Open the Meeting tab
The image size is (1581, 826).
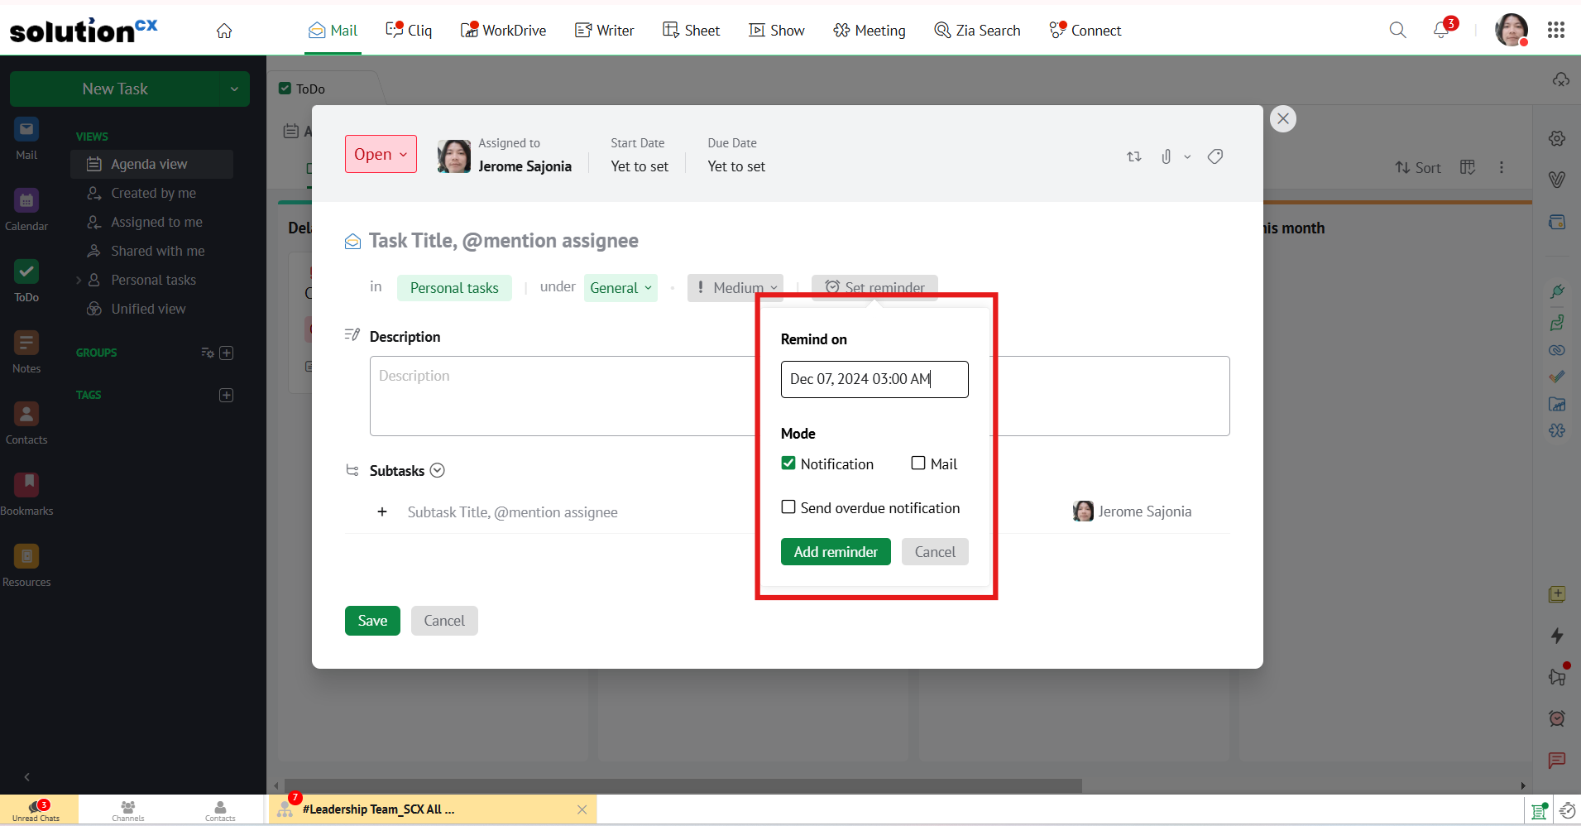click(870, 31)
